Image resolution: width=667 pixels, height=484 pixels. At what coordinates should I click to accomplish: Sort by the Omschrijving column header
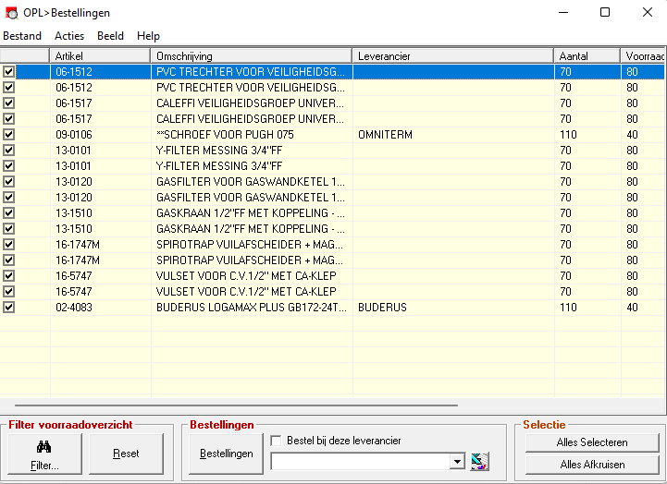click(252, 56)
